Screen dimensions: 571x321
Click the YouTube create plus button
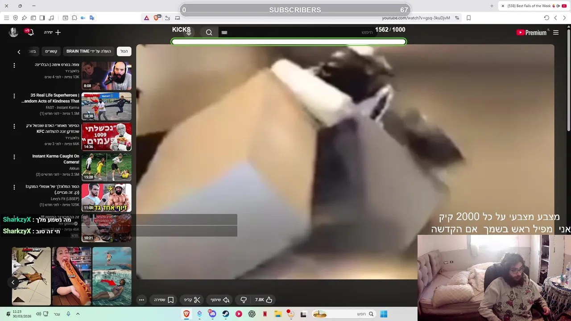click(52, 32)
